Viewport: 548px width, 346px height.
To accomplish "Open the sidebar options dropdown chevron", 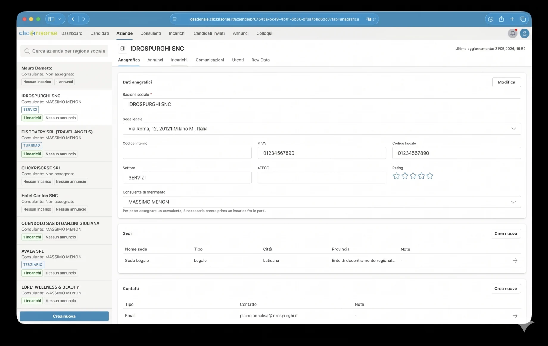I will pos(60,19).
